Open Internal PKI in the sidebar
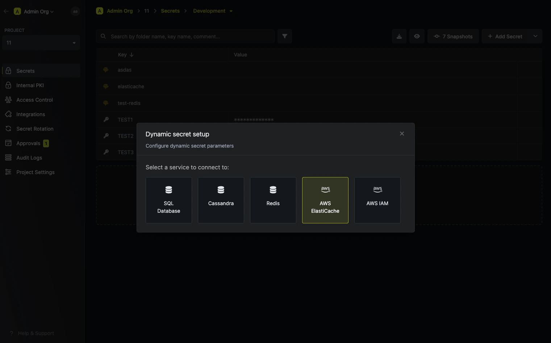The height and width of the screenshot is (343, 551). coord(41,85)
